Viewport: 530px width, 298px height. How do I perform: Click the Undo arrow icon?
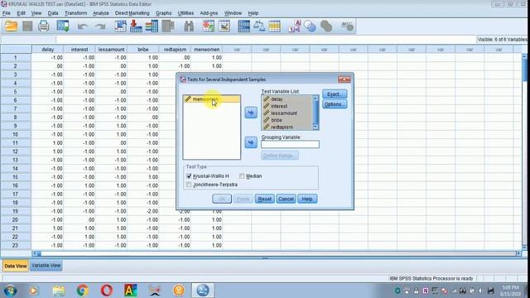coord(83,26)
